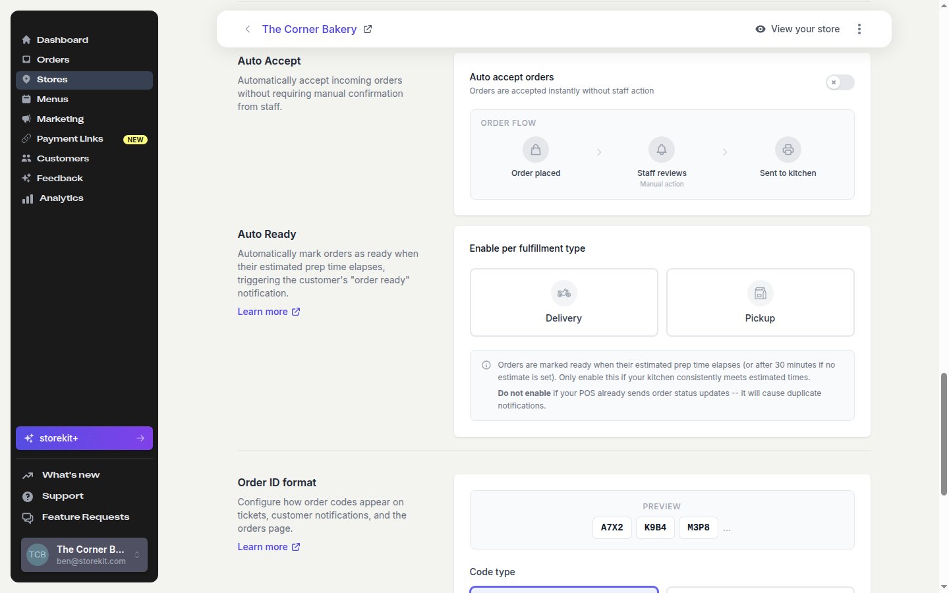Toggle Auto accept orders switch
The width and height of the screenshot is (949, 593).
840,82
